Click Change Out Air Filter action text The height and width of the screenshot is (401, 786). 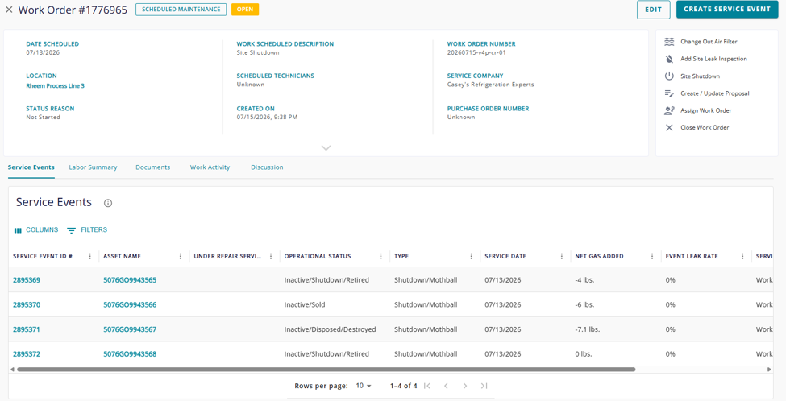709,42
